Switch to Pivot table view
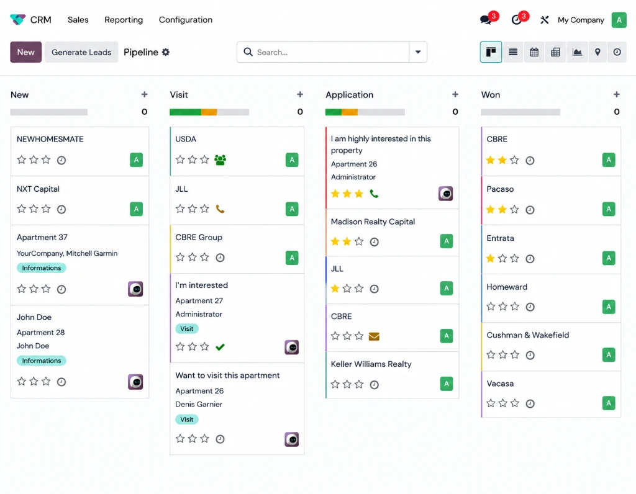This screenshot has height=494, width=636. (x=555, y=52)
